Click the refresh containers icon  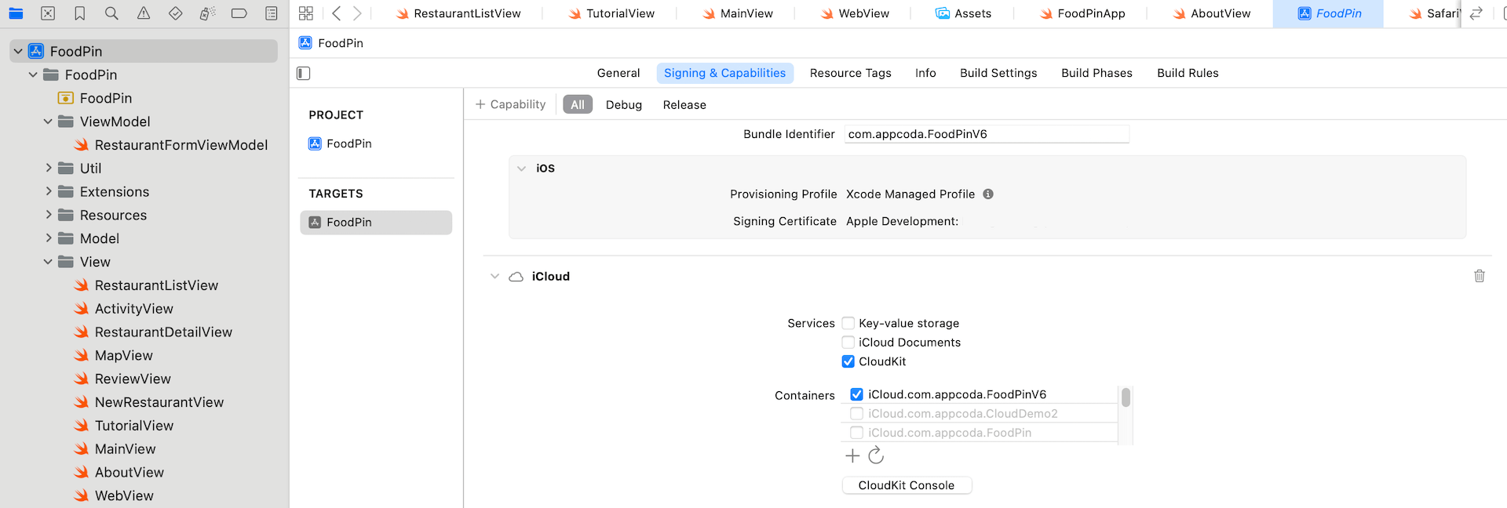coord(876,455)
